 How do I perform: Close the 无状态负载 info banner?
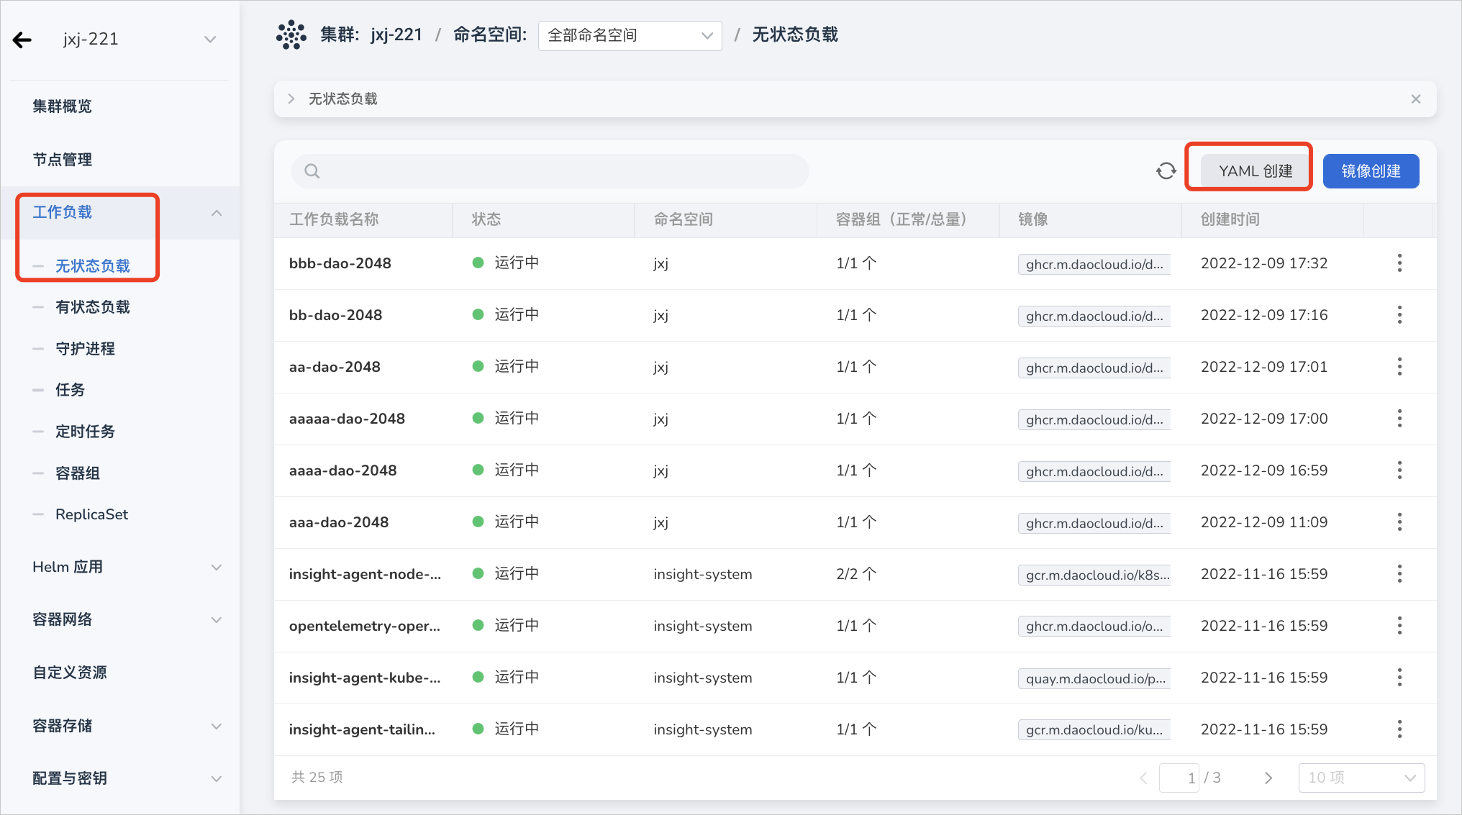(1415, 99)
